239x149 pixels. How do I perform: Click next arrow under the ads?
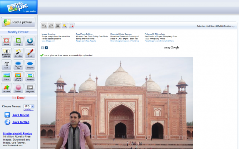[x=46, y=48]
